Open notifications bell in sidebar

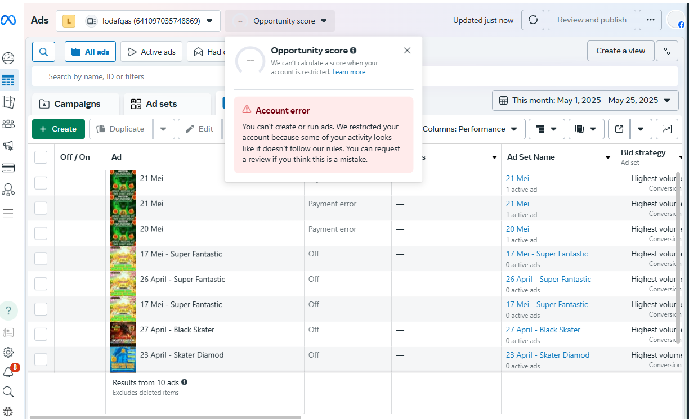tap(8, 372)
